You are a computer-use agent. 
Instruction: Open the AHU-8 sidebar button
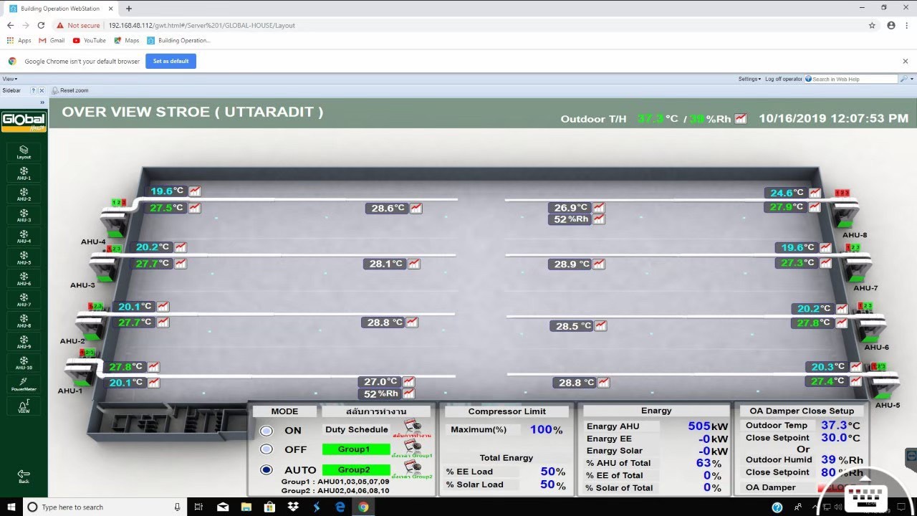pyautogui.click(x=24, y=321)
